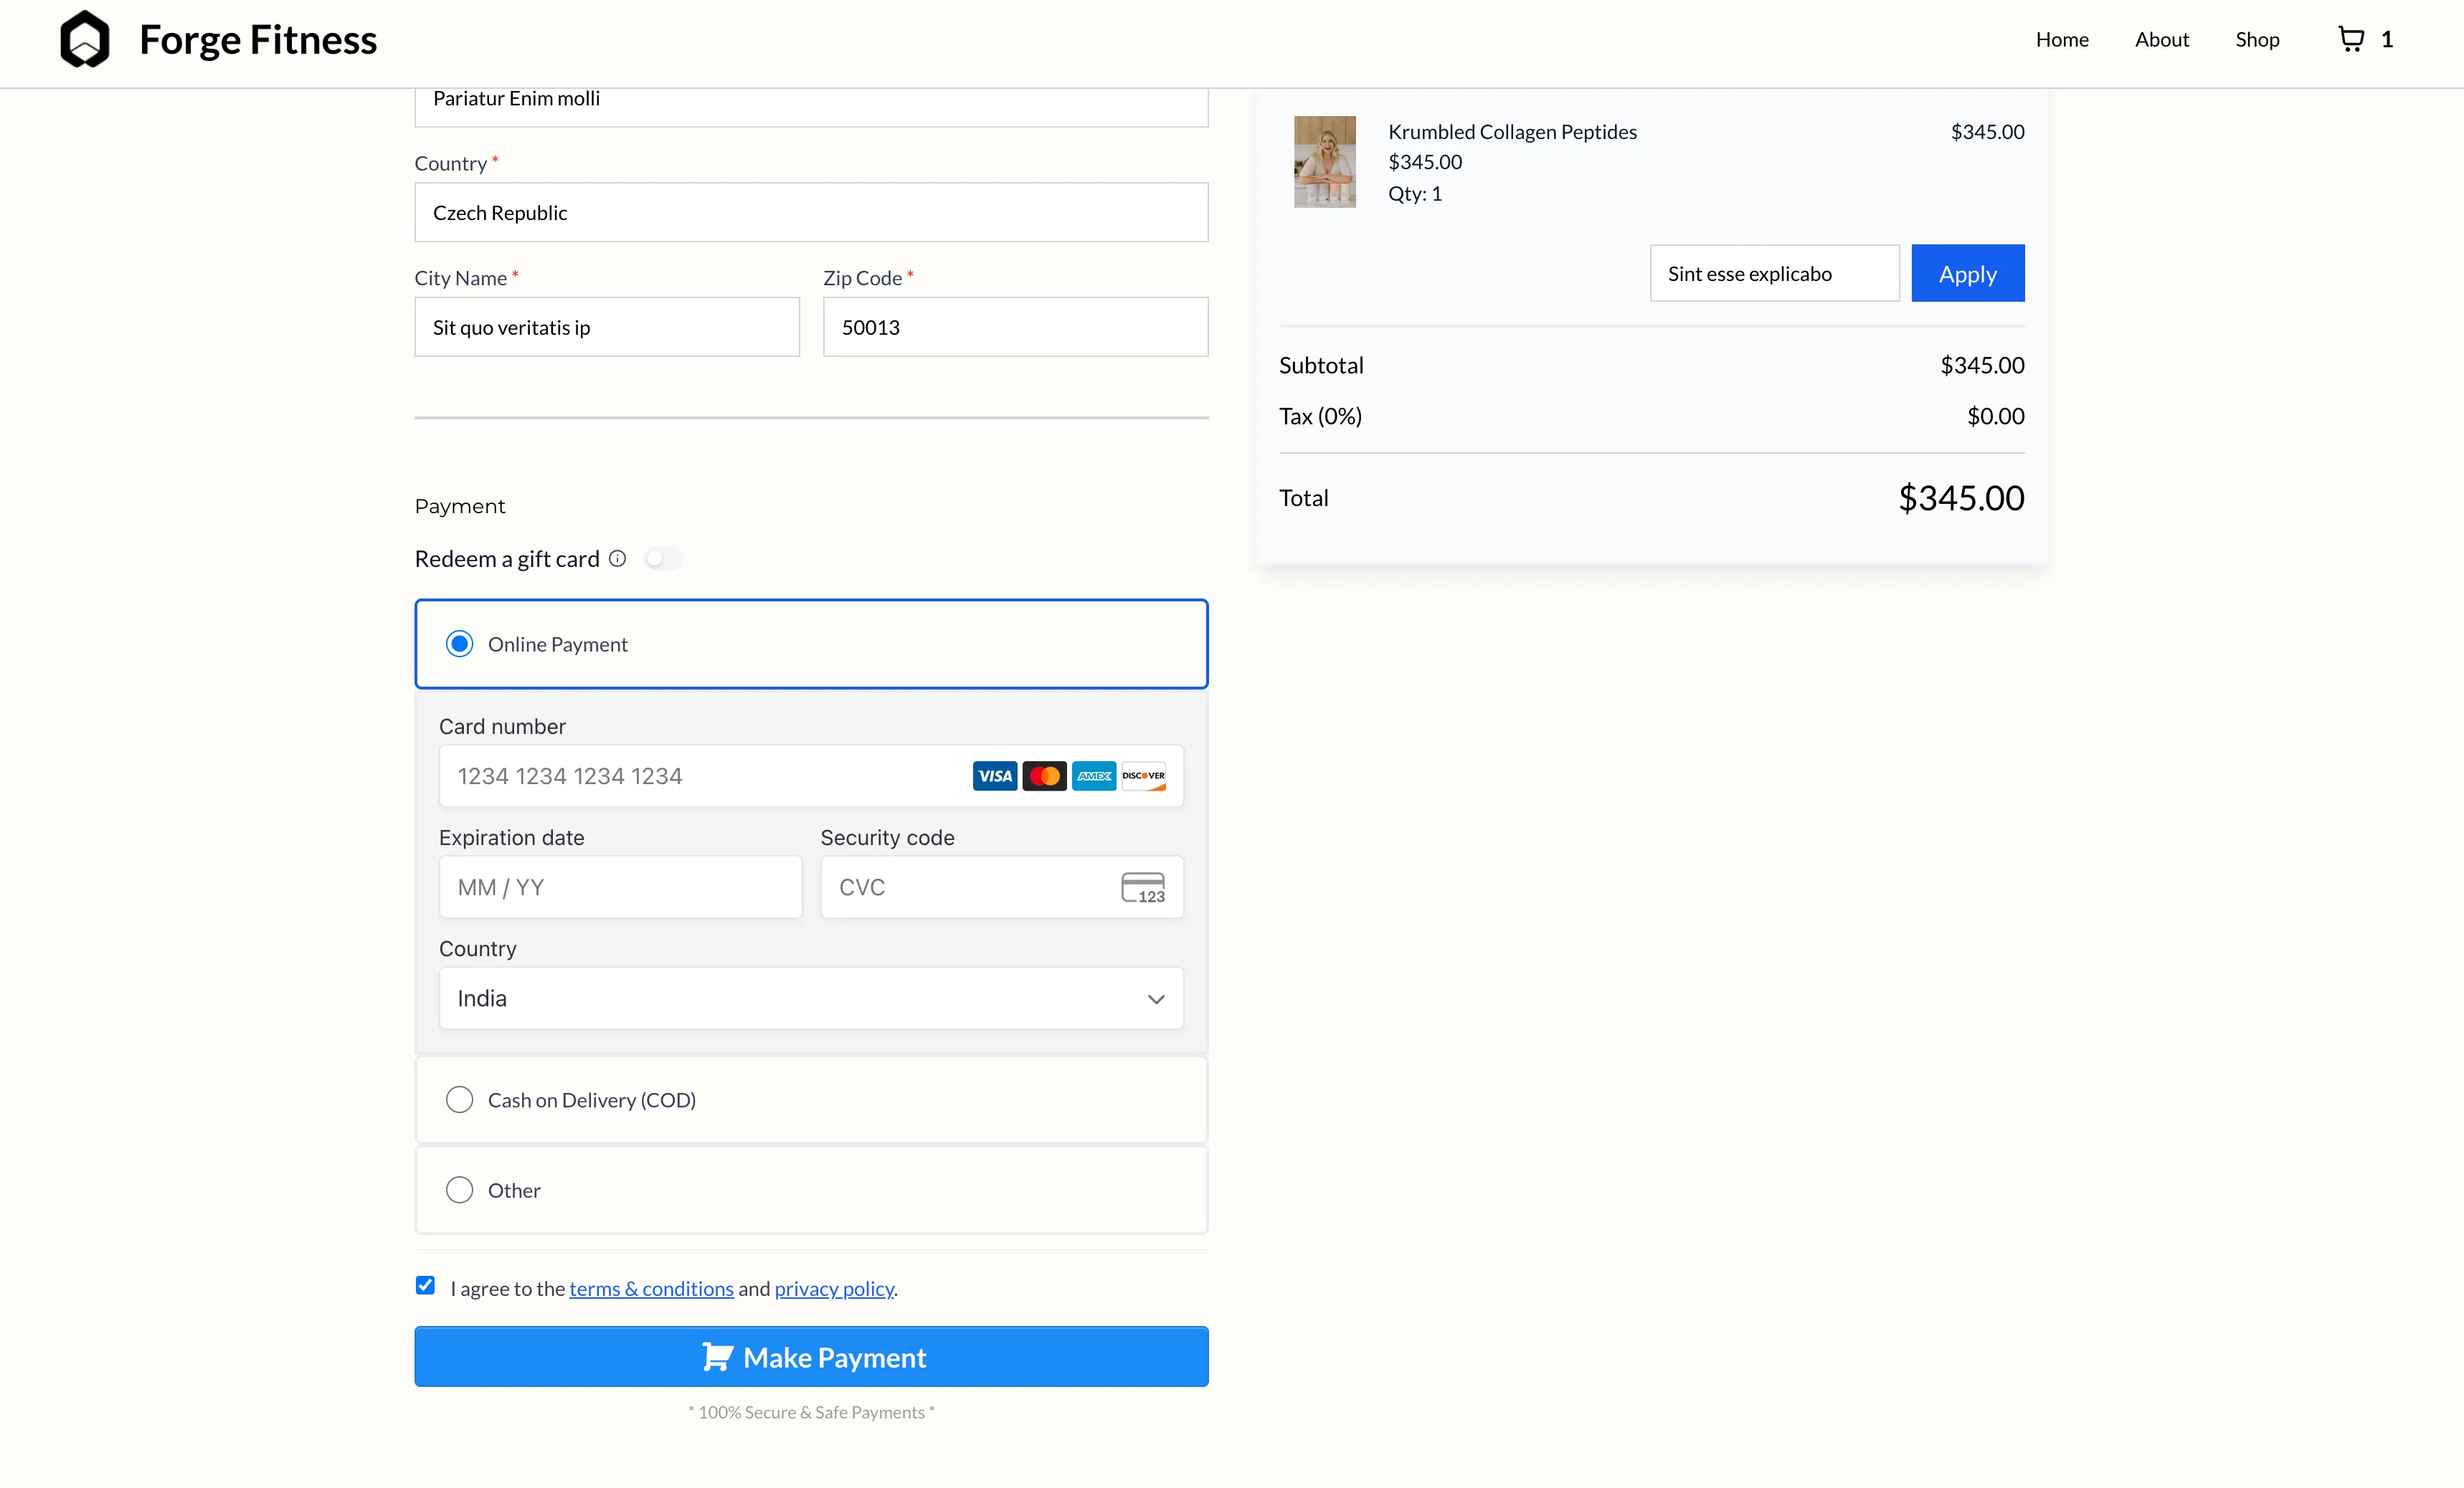
Task: Click the Make Payment button
Action: pos(811,1357)
